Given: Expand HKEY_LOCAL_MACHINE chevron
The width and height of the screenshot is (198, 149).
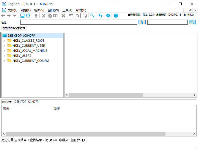Looking at the screenshot, I should click(x=4, y=51).
